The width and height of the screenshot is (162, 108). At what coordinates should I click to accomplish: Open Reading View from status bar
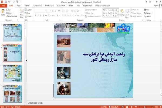point(131,107)
